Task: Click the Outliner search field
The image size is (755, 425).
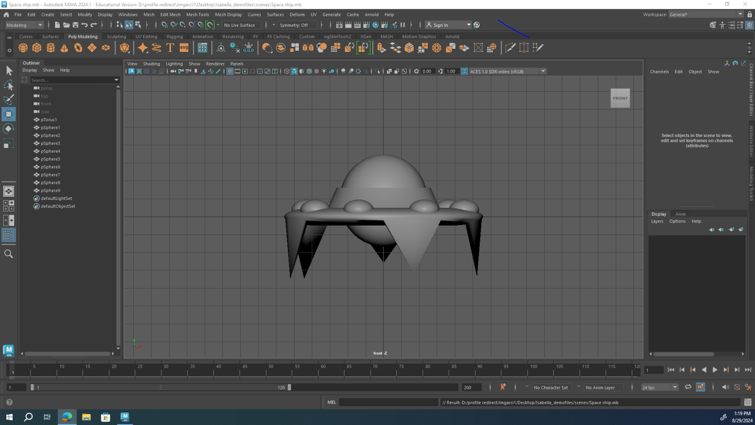Action: click(x=71, y=80)
